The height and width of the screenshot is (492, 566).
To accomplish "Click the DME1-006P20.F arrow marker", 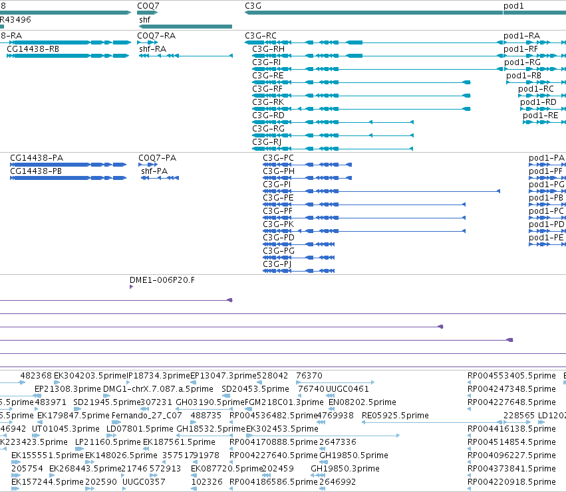I will click(132, 287).
